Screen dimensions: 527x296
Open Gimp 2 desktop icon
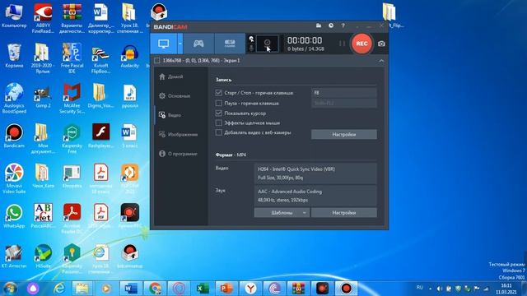tap(43, 95)
